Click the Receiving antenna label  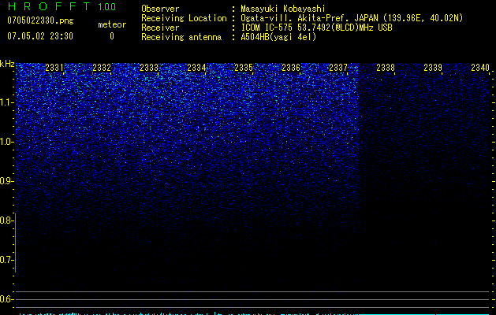[x=181, y=37]
